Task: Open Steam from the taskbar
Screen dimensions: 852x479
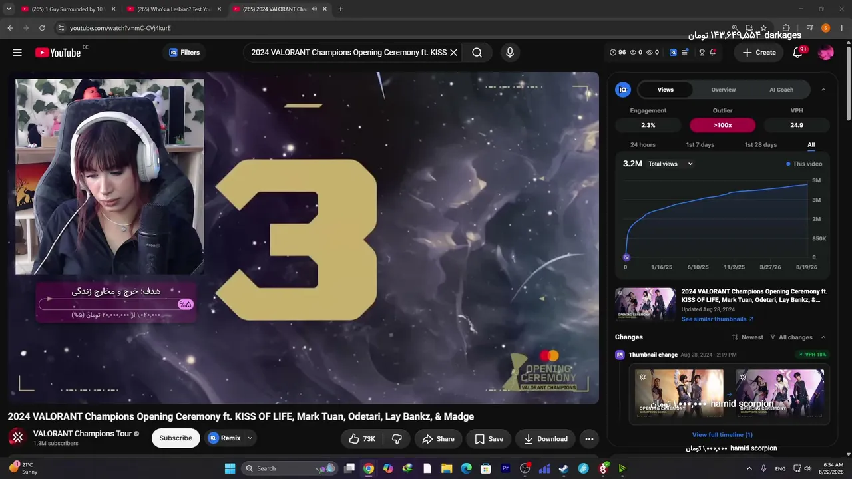Action: click(x=564, y=468)
